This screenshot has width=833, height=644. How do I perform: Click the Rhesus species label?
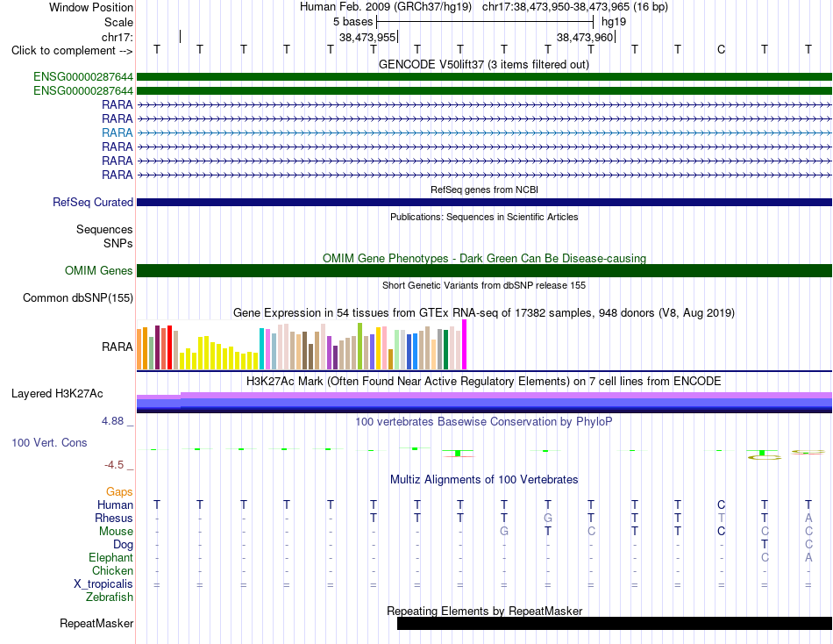point(114,518)
